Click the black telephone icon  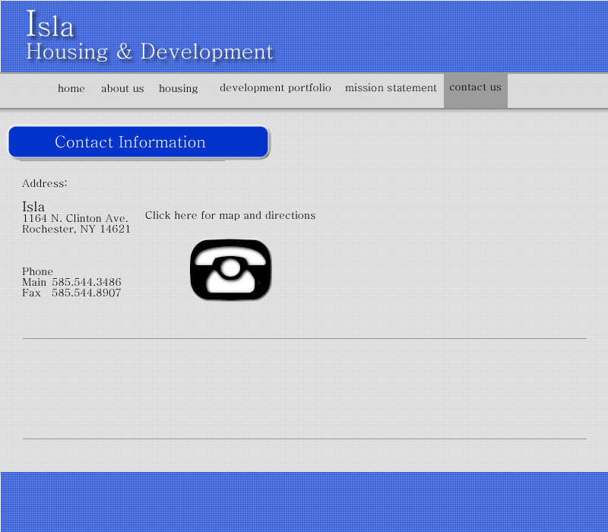(x=230, y=270)
